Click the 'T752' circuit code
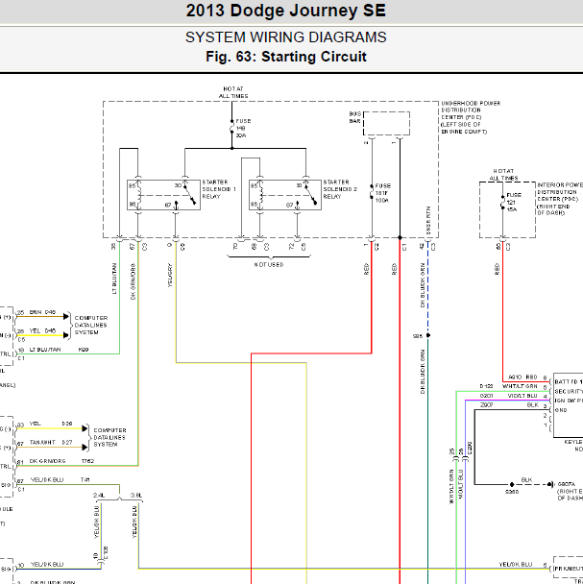The width and height of the screenshot is (583, 584). 87,461
